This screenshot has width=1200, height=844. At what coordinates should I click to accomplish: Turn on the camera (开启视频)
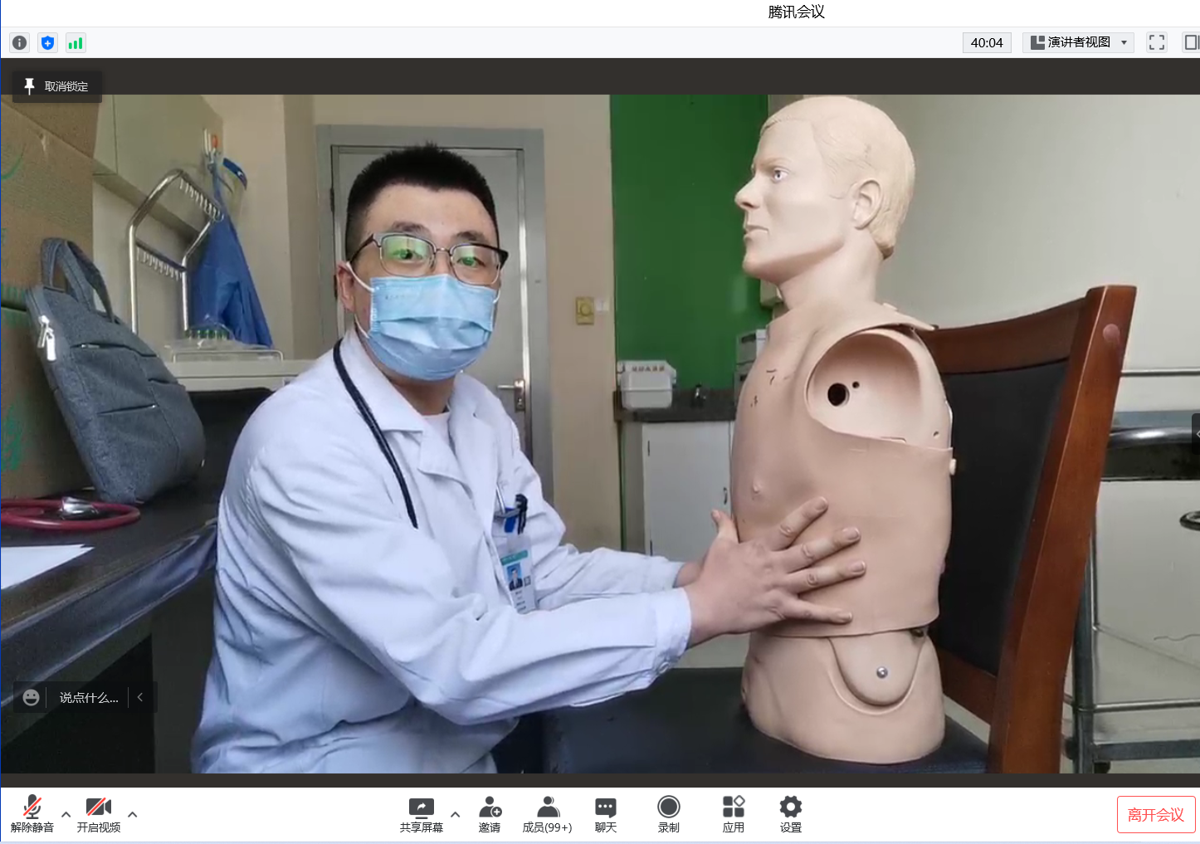99,813
